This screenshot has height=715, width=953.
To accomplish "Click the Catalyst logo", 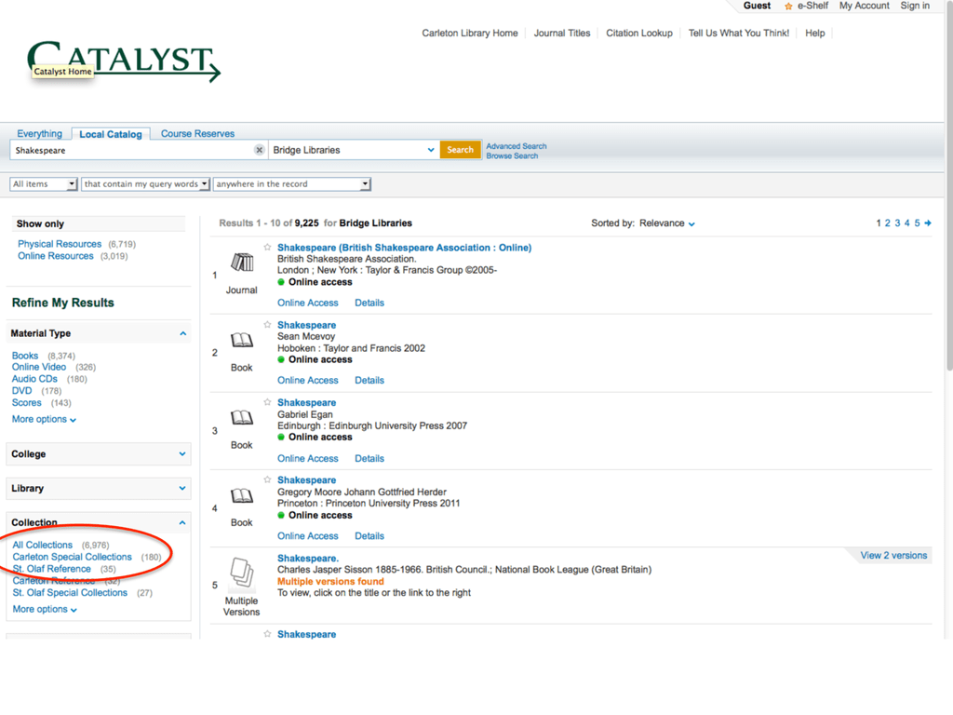I will [124, 61].
